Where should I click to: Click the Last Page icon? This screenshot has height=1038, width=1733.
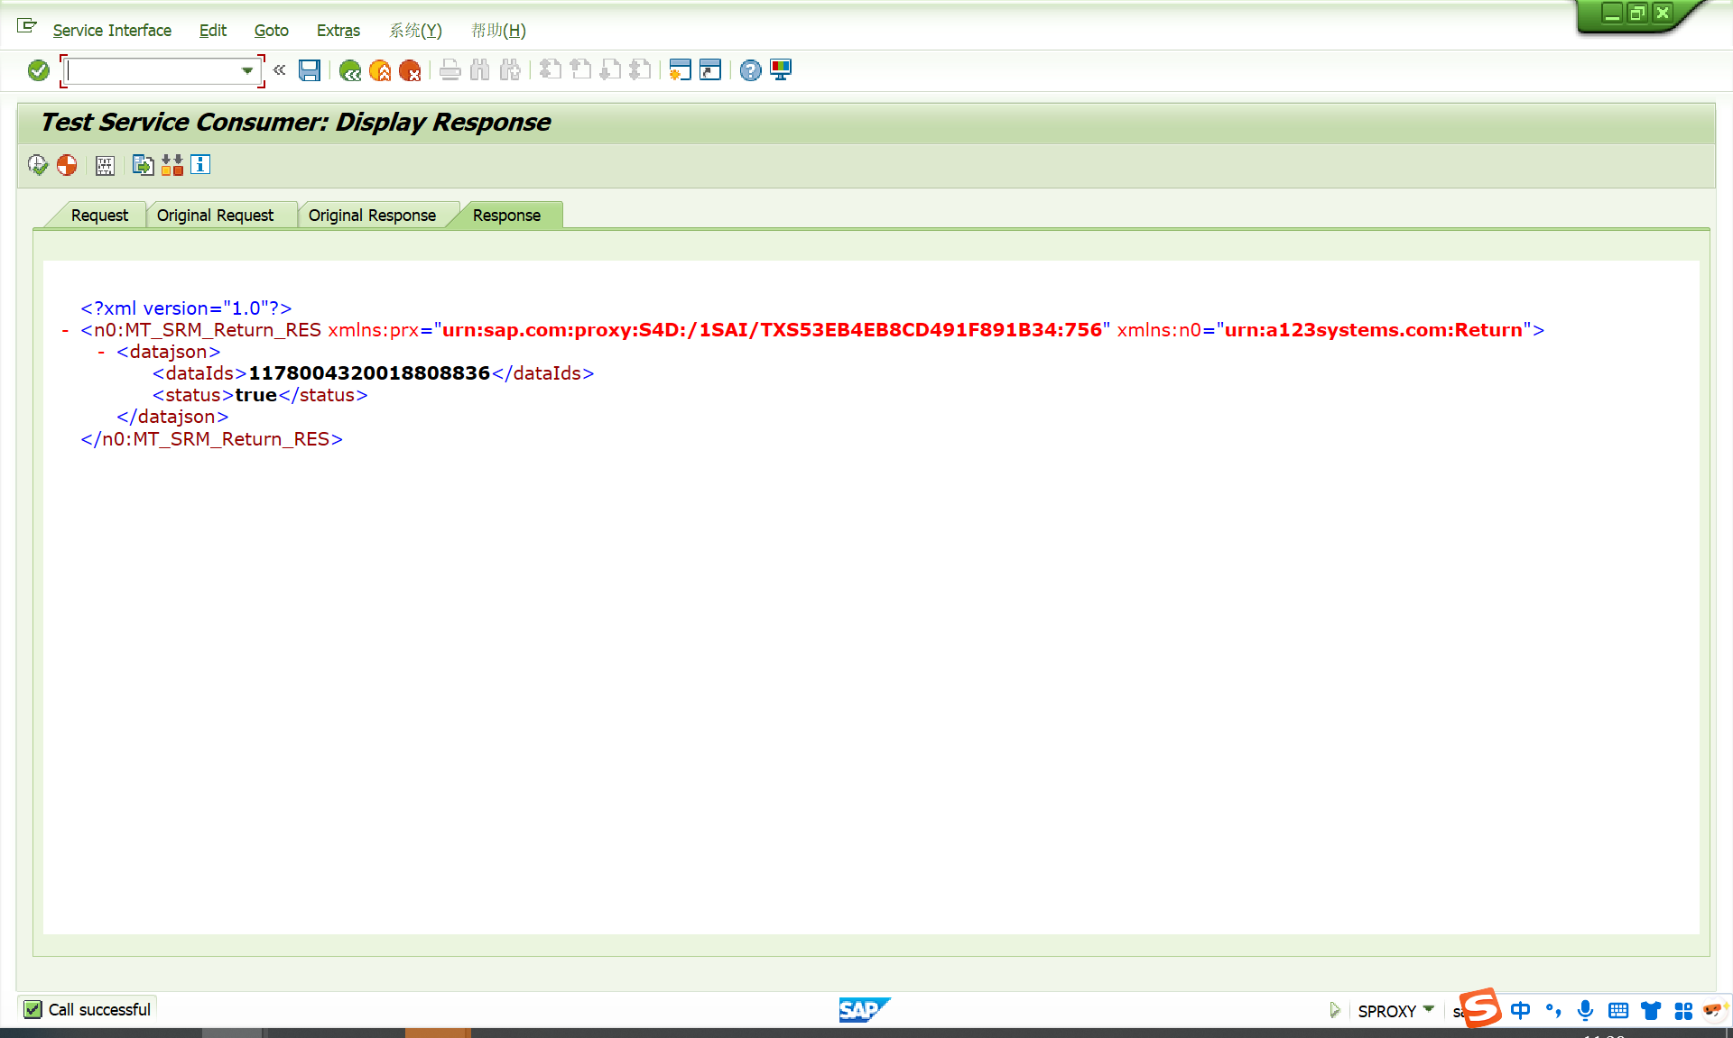click(x=640, y=70)
